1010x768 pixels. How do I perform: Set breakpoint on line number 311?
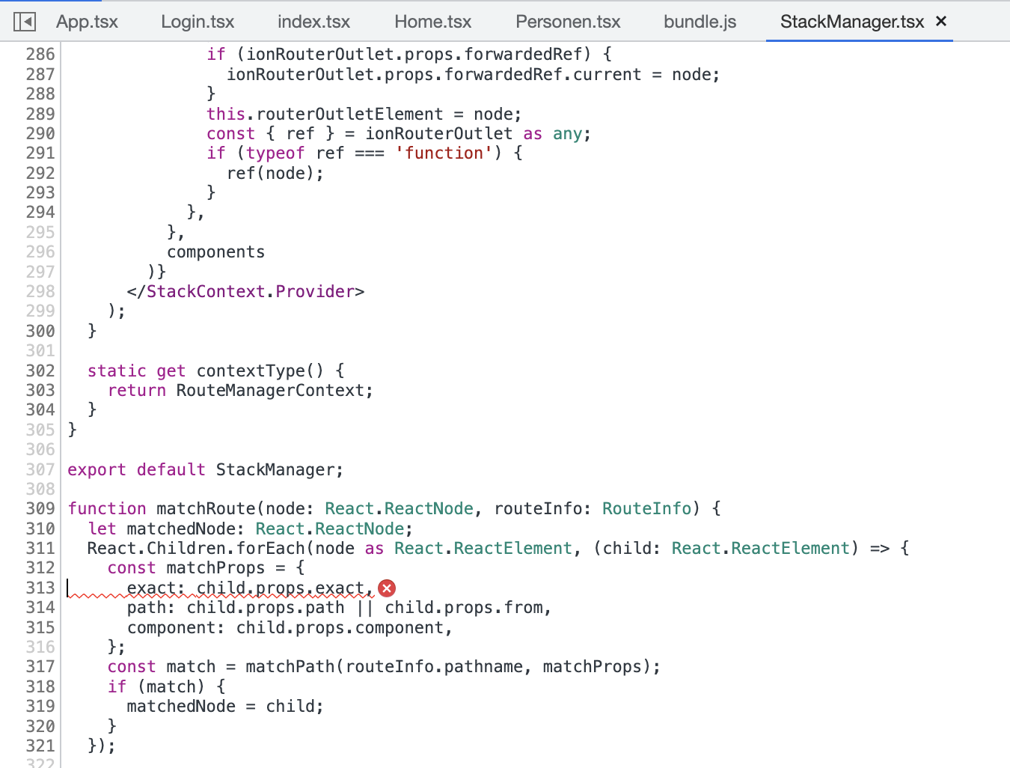click(x=40, y=548)
